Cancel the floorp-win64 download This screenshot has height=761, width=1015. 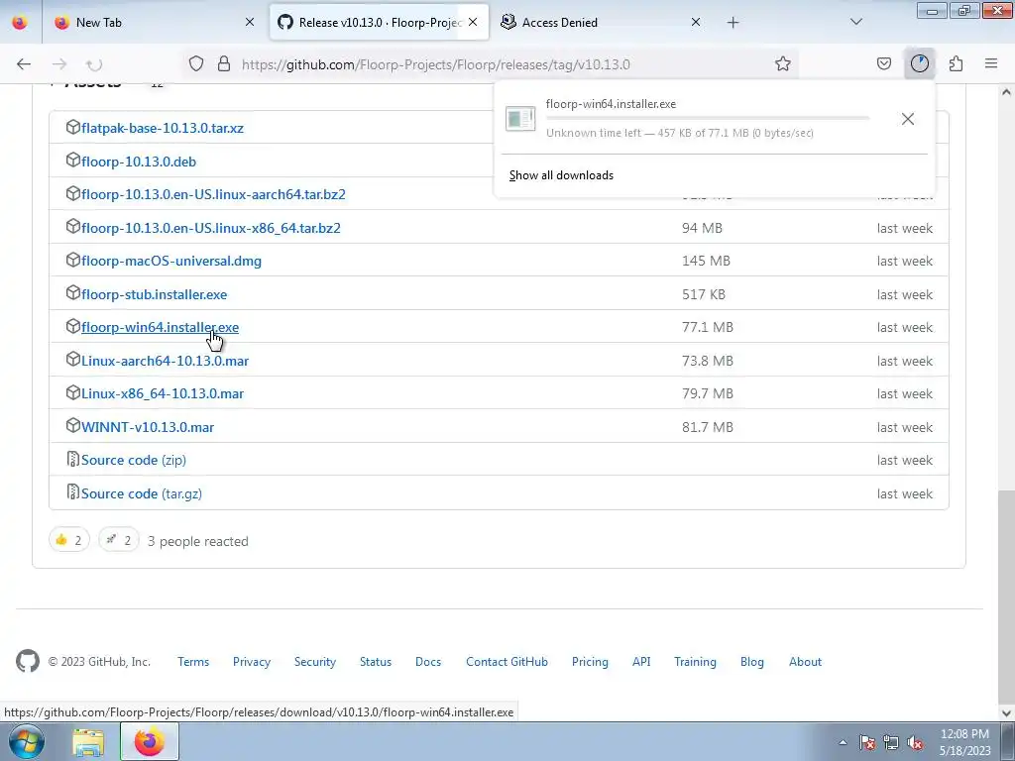908,119
